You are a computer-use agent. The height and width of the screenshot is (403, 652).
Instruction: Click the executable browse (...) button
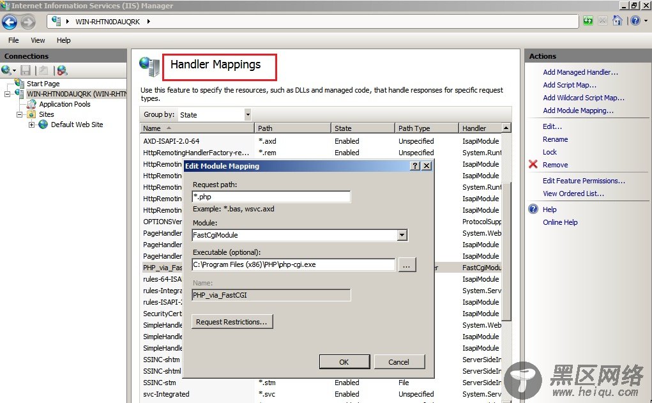407,265
